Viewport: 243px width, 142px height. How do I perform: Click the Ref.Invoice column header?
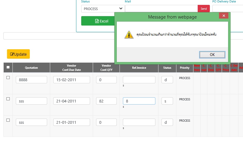(139, 68)
